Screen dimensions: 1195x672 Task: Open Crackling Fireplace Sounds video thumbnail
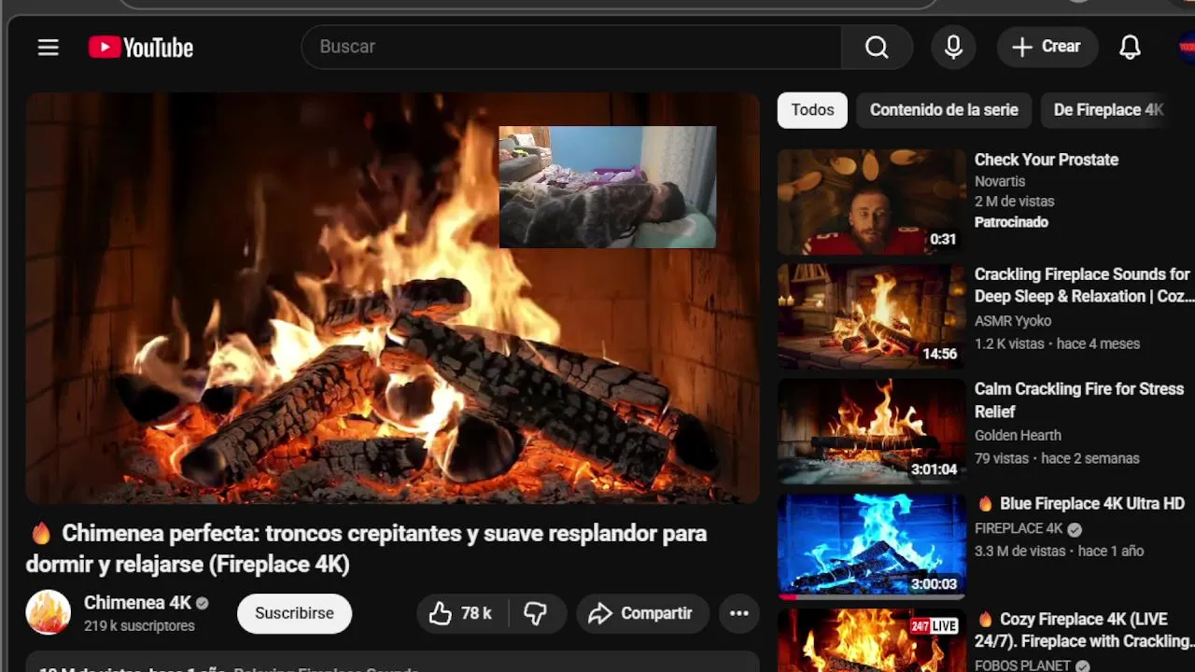tap(871, 316)
